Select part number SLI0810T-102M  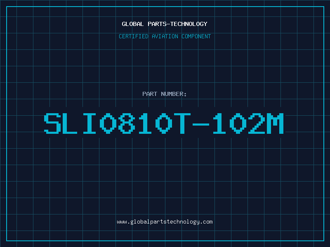tap(164, 123)
